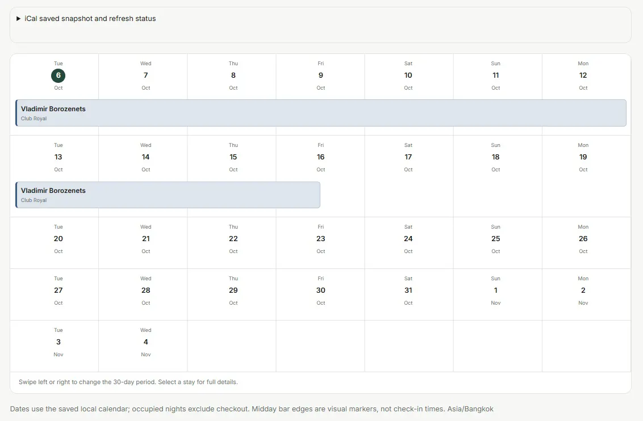Image resolution: width=643 pixels, height=421 pixels.
Task: Select Sun 25 Oct day cell
Action: (498, 243)
